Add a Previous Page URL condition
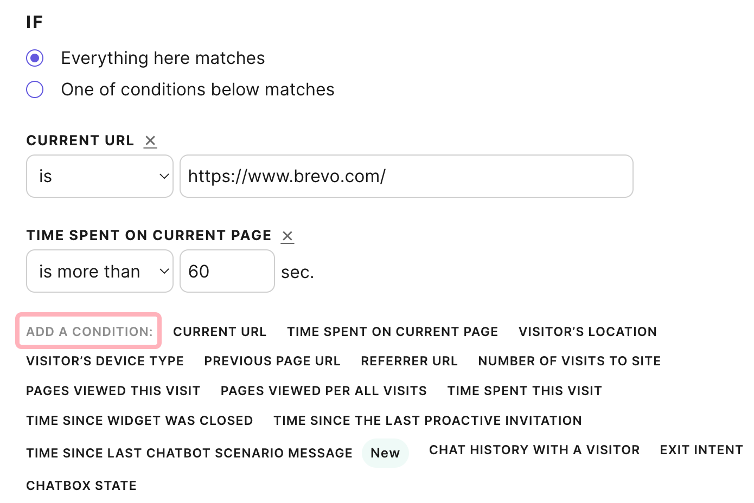The image size is (754, 503). pyautogui.click(x=272, y=361)
